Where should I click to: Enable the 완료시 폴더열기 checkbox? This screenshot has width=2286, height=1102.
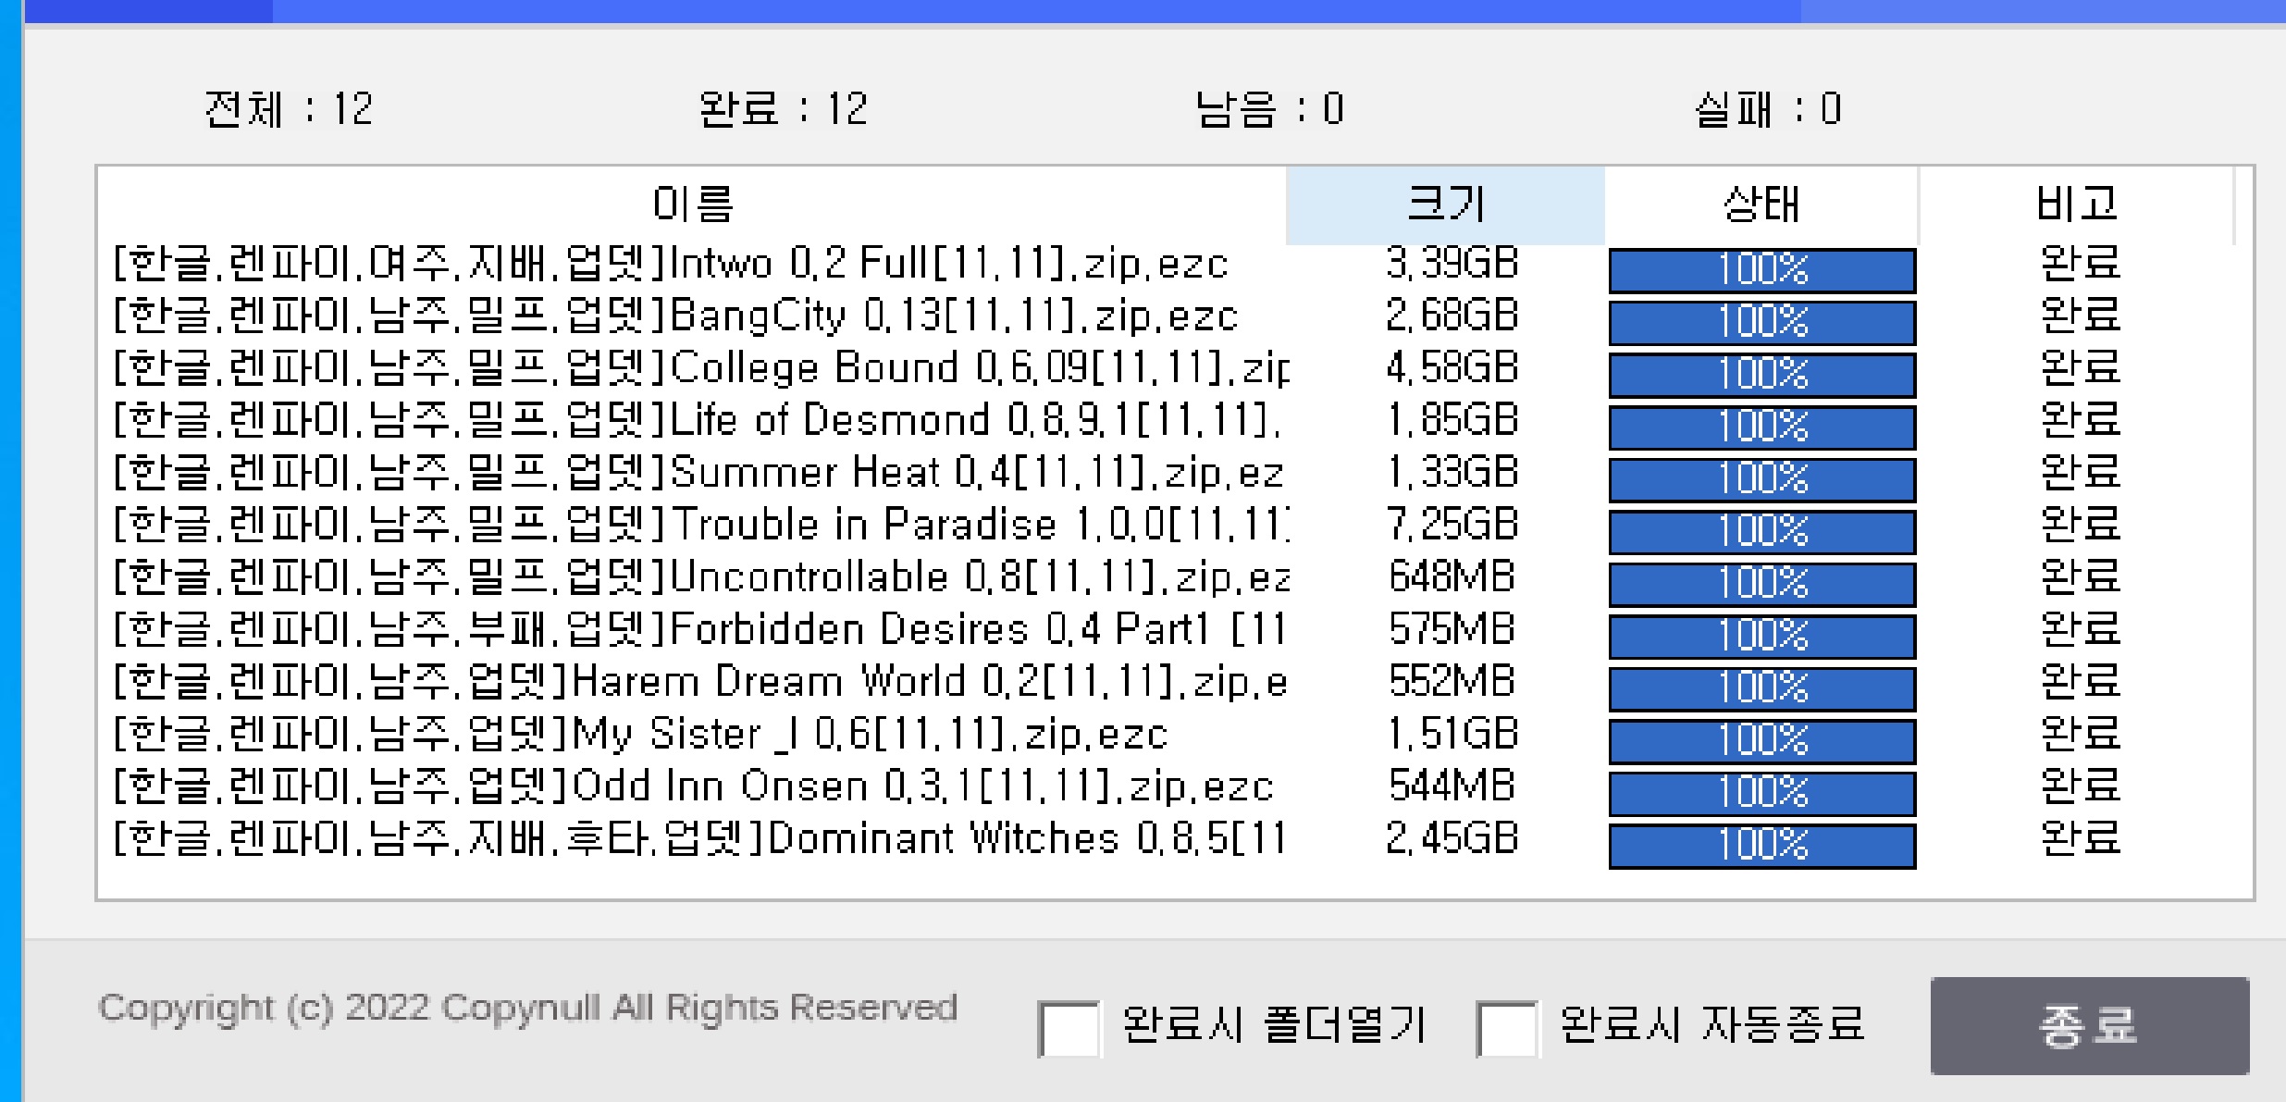1069,1028
